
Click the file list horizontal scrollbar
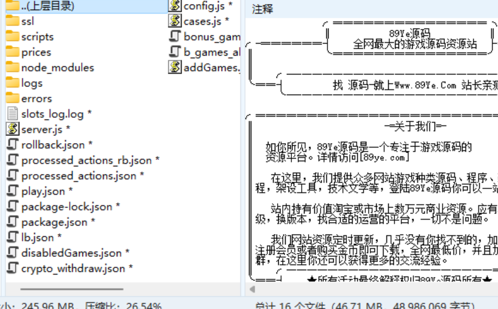click(x=72, y=288)
